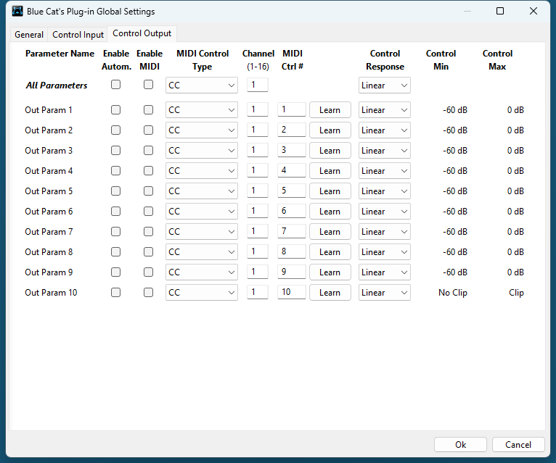Image resolution: width=556 pixels, height=463 pixels.
Task: Open MIDI Control Type dropdown for Out Param 7
Action: (x=202, y=232)
